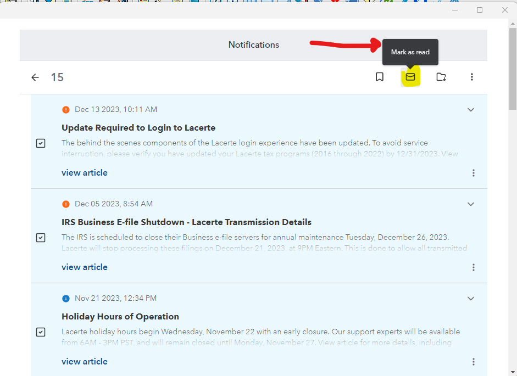Image resolution: width=517 pixels, height=376 pixels.
Task: Click blue info icon beside Nov 21 2023
Action: [x=66, y=299]
